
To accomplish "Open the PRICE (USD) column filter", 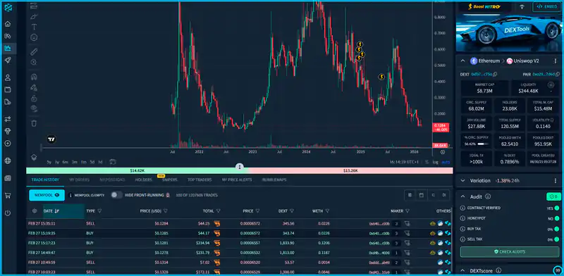I will [x=166, y=211].
